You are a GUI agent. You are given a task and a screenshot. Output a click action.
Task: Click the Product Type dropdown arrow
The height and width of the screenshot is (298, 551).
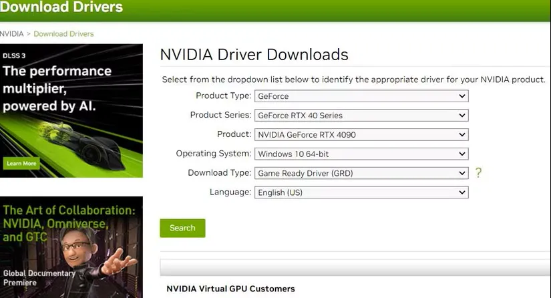click(462, 96)
